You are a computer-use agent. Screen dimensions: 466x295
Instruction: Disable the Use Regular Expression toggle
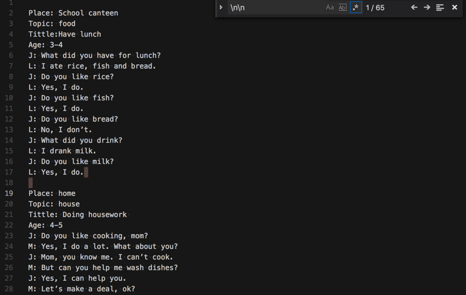click(355, 8)
